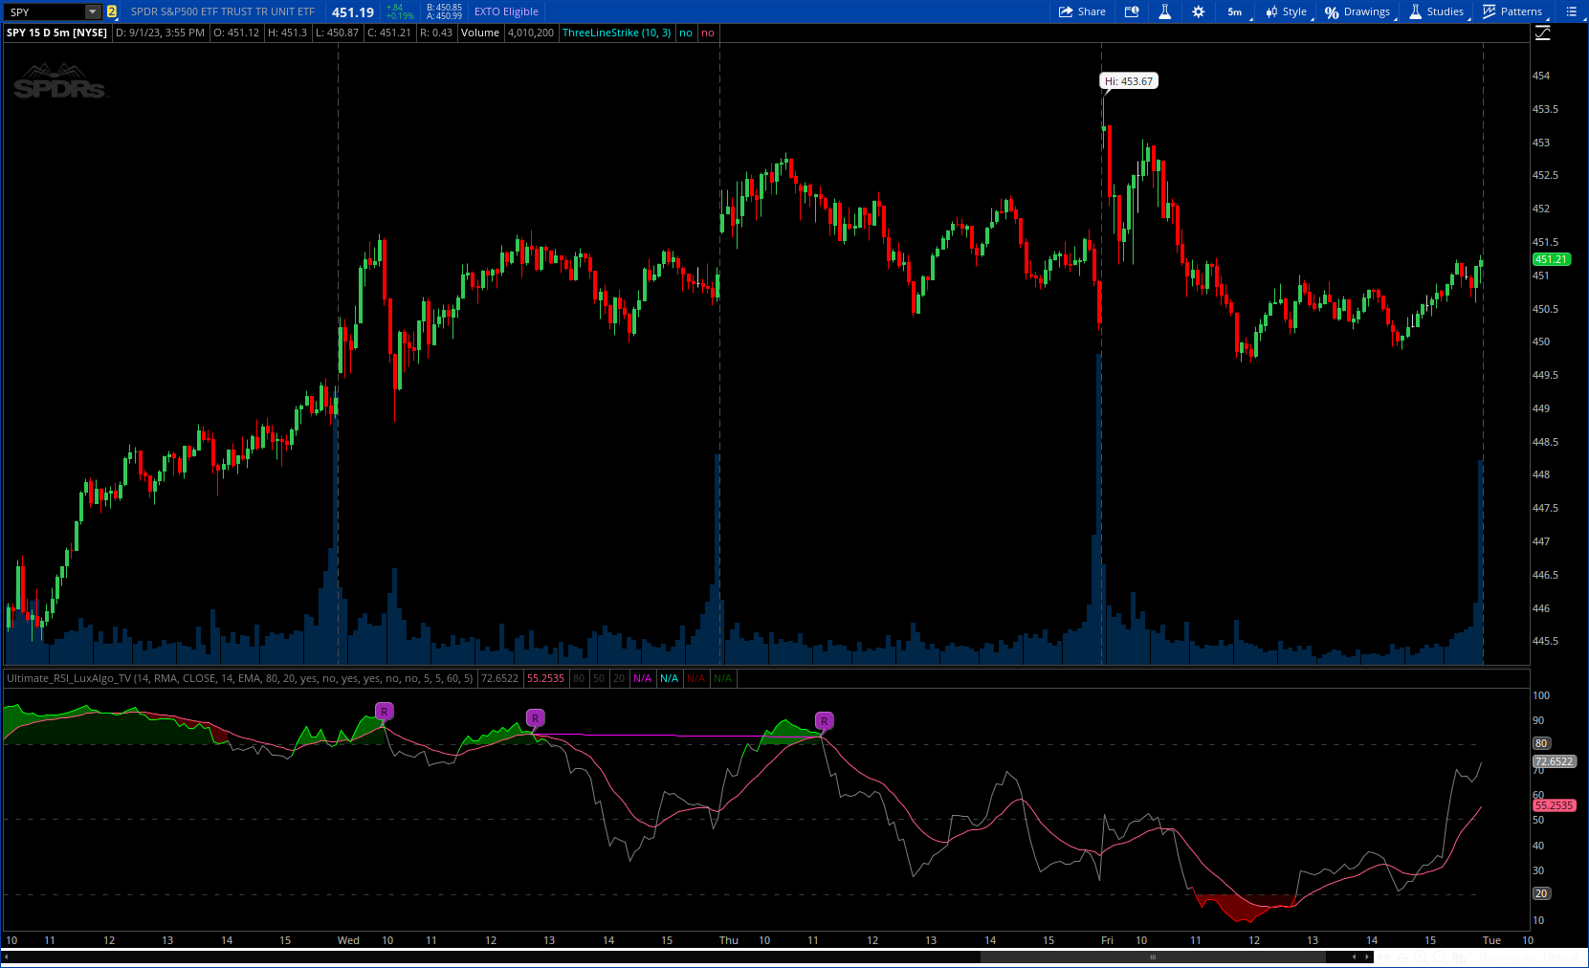Image resolution: width=1589 pixels, height=968 pixels.
Task: Click the 55.2535 signal value tag on axis
Action: pyautogui.click(x=1554, y=805)
